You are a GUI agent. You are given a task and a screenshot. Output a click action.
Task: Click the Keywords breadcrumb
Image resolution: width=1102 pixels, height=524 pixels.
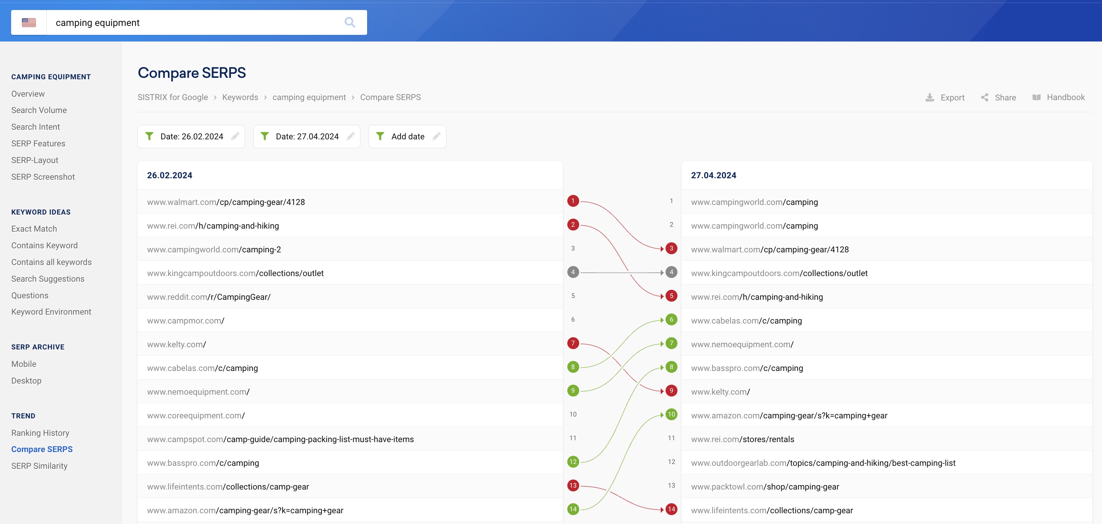(x=240, y=97)
